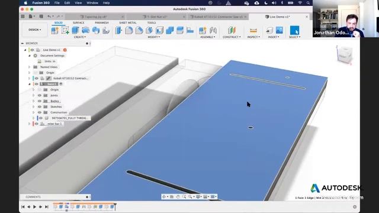
Task: Toggle visibility of 94750A701 fully threaded component
Action: coord(41,118)
